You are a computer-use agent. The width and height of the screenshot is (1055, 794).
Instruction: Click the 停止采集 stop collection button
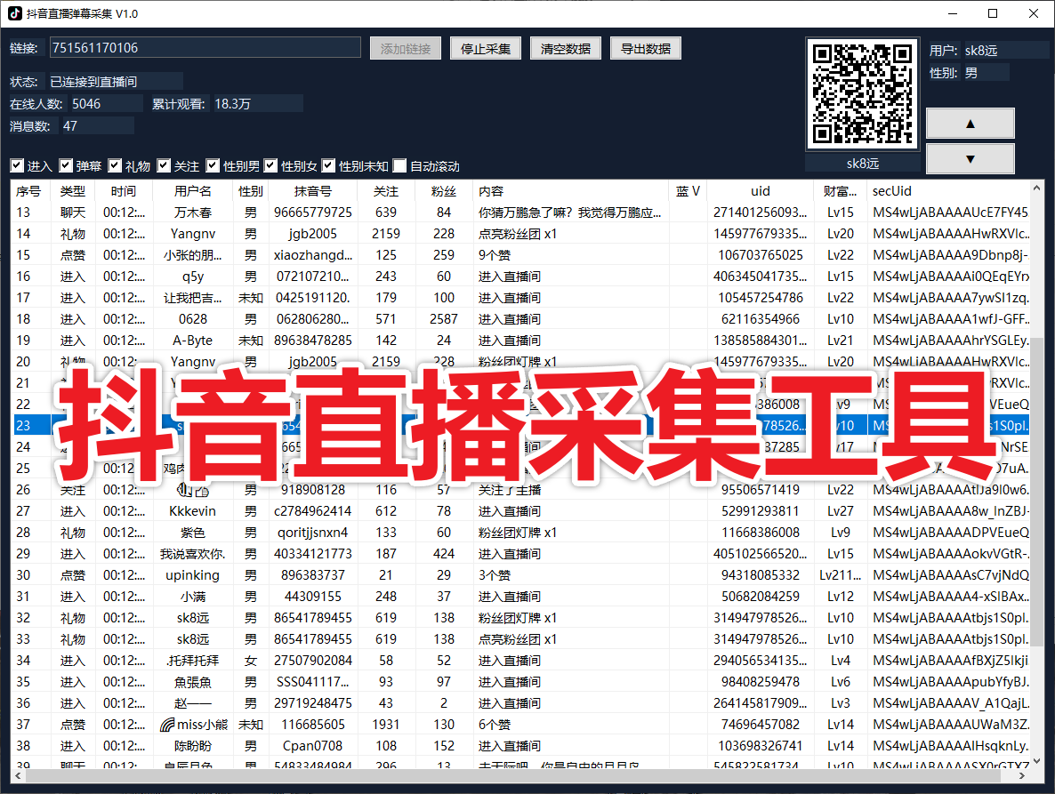(485, 48)
